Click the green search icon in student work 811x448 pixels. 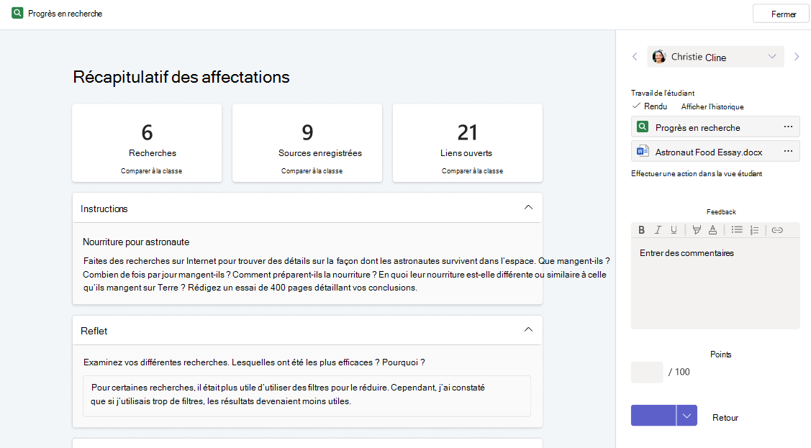[643, 127]
